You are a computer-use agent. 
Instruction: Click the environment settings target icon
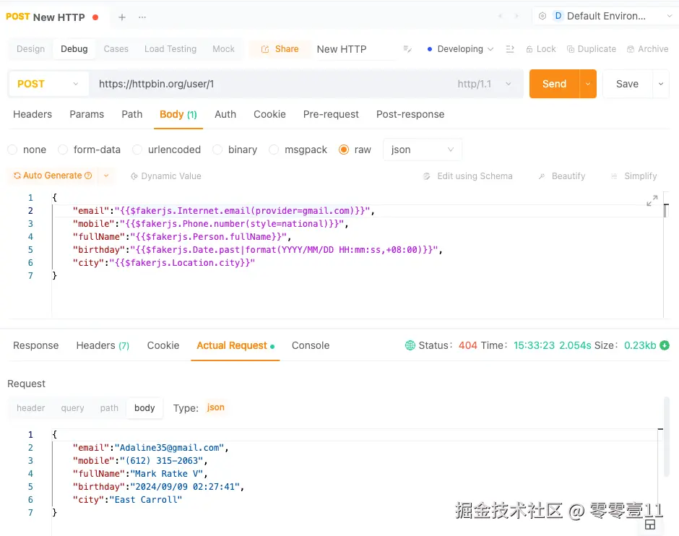pyautogui.click(x=542, y=16)
